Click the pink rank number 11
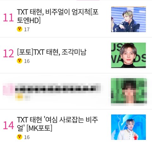152x144 pixels. click(x=9, y=18)
